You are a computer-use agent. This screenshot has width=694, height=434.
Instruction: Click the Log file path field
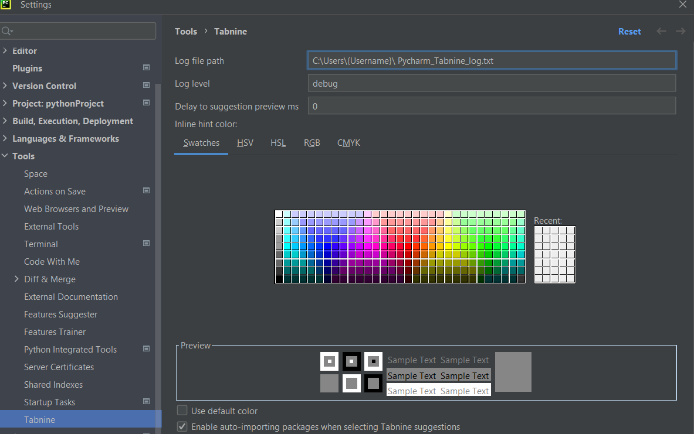[492, 60]
